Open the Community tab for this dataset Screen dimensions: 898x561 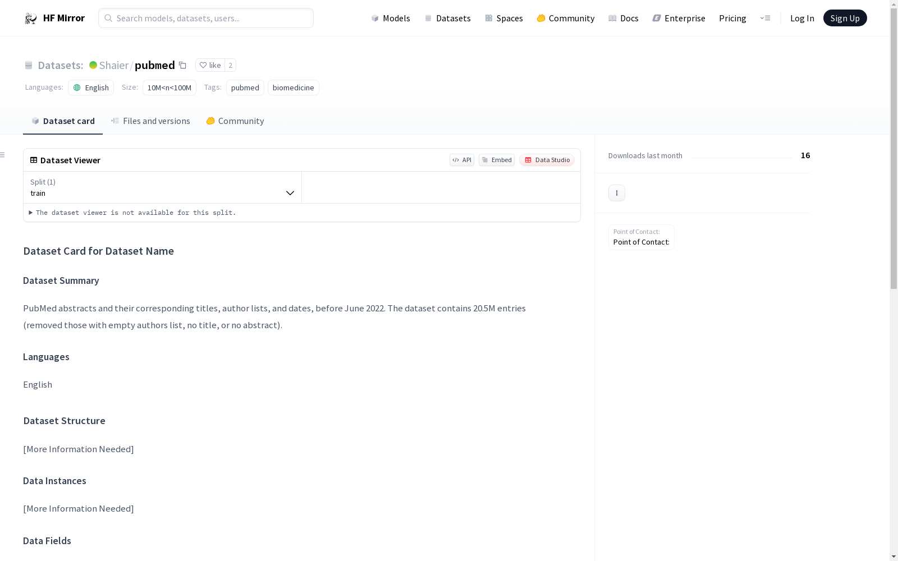pyautogui.click(x=235, y=121)
